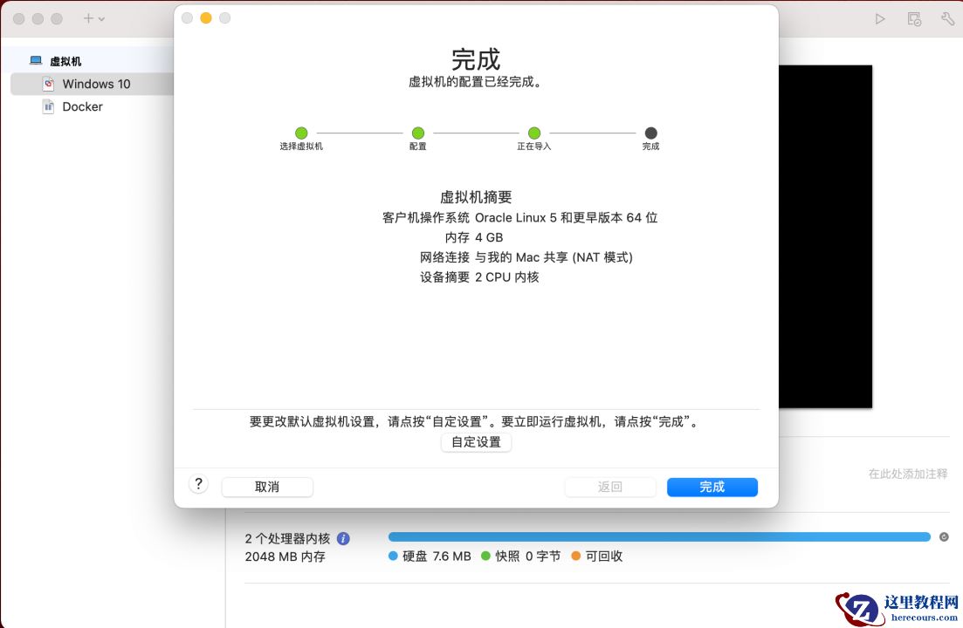Open help with the question mark button
Image resolution: width=963 pixels, height=628 pixels.
click(x=198, y=484)
